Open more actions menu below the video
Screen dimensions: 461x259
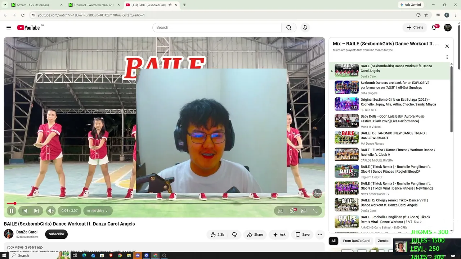[x=320, y=235]
